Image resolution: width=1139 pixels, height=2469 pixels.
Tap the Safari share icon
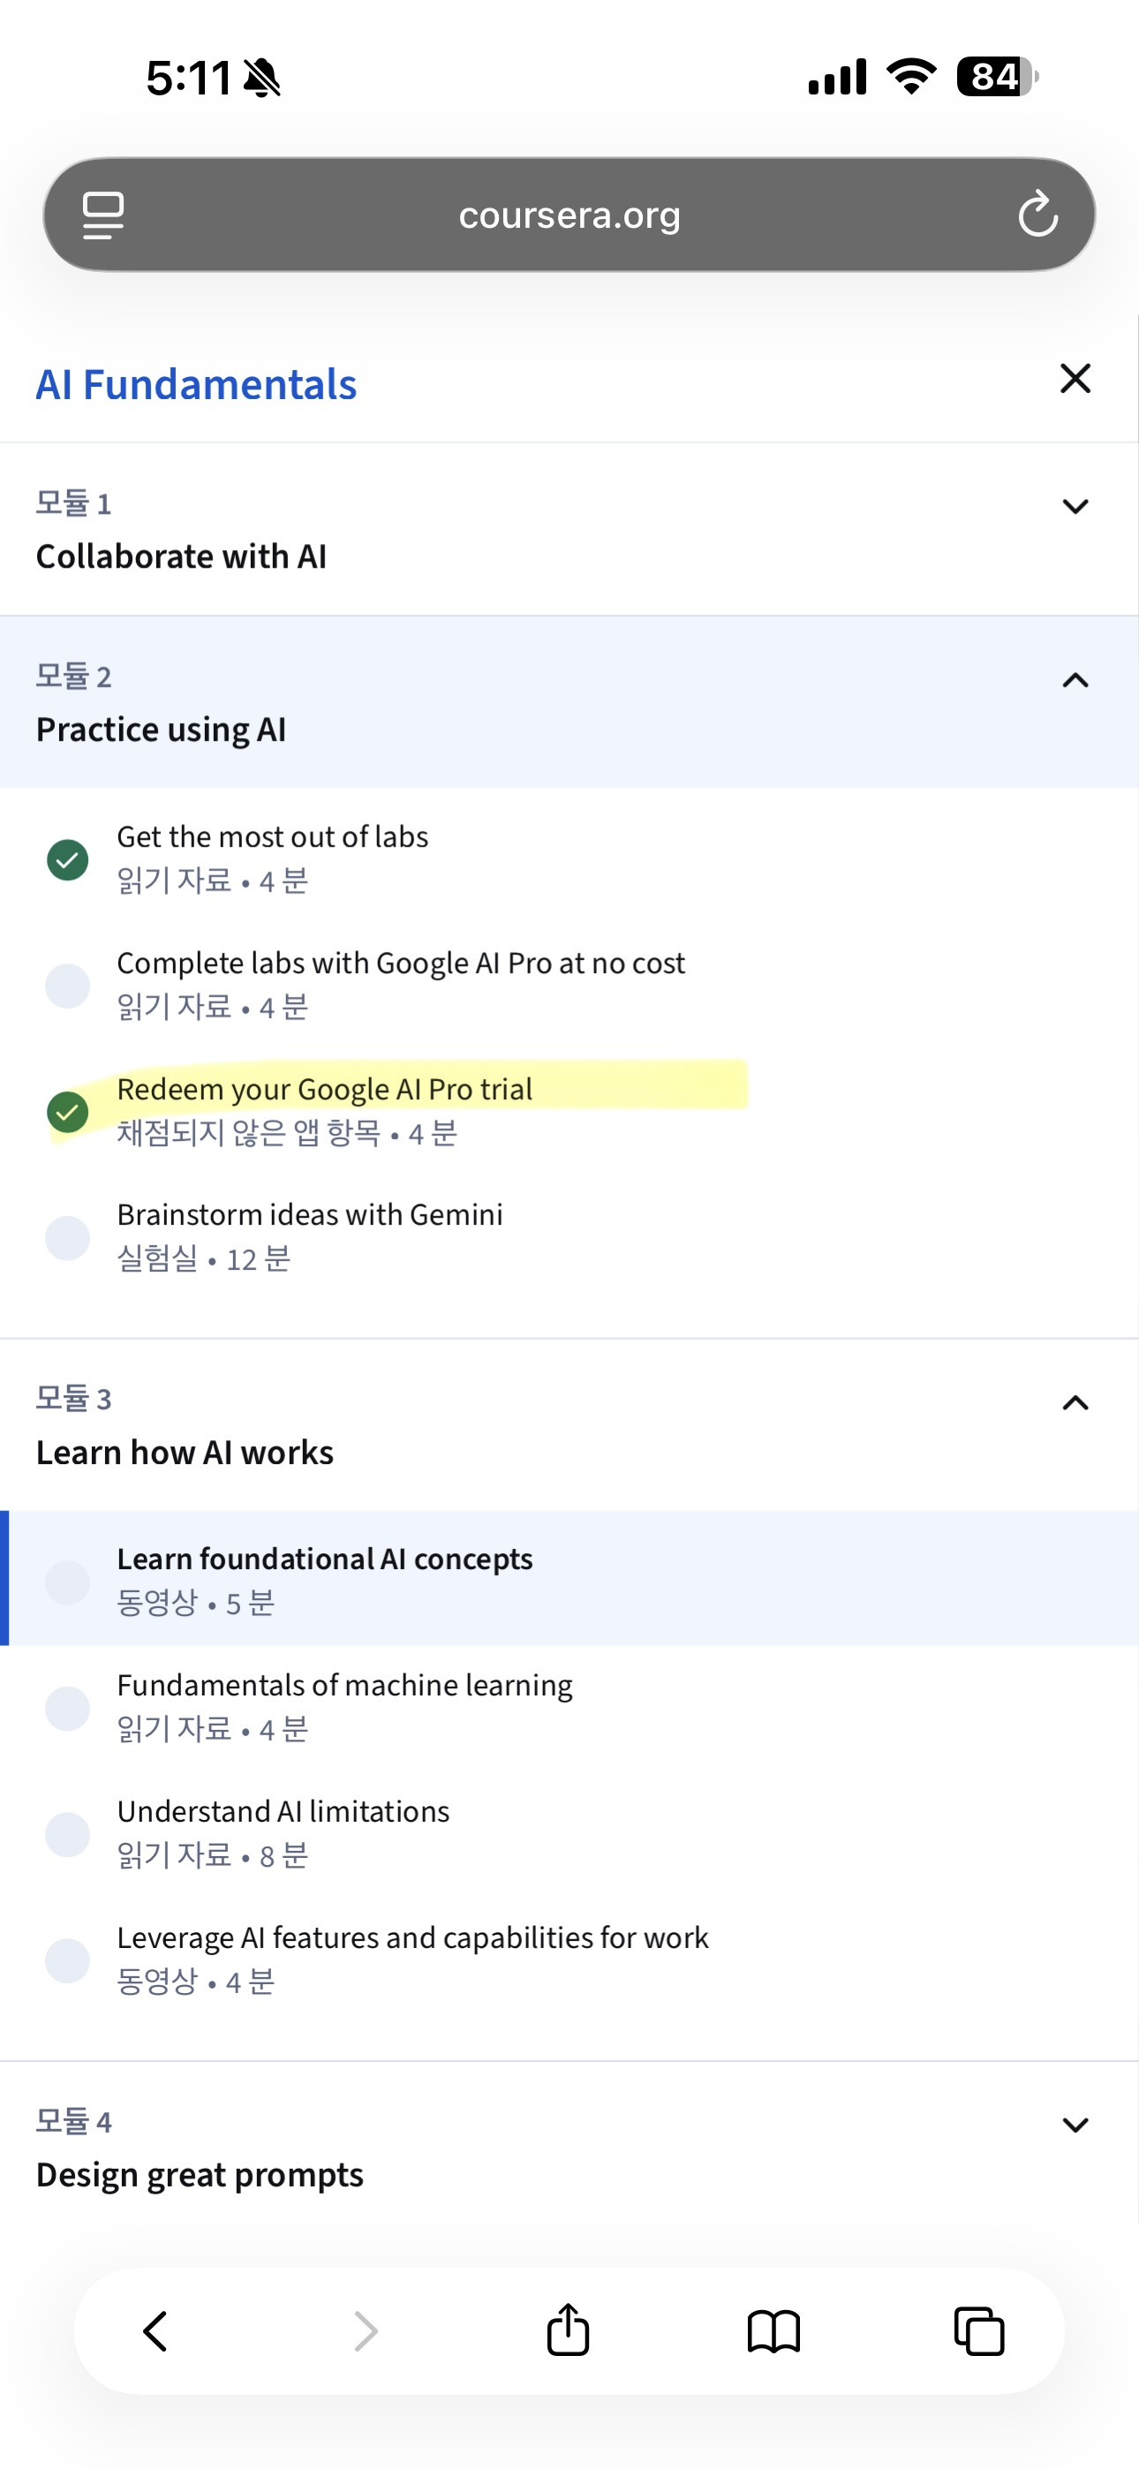[568, 2330]
